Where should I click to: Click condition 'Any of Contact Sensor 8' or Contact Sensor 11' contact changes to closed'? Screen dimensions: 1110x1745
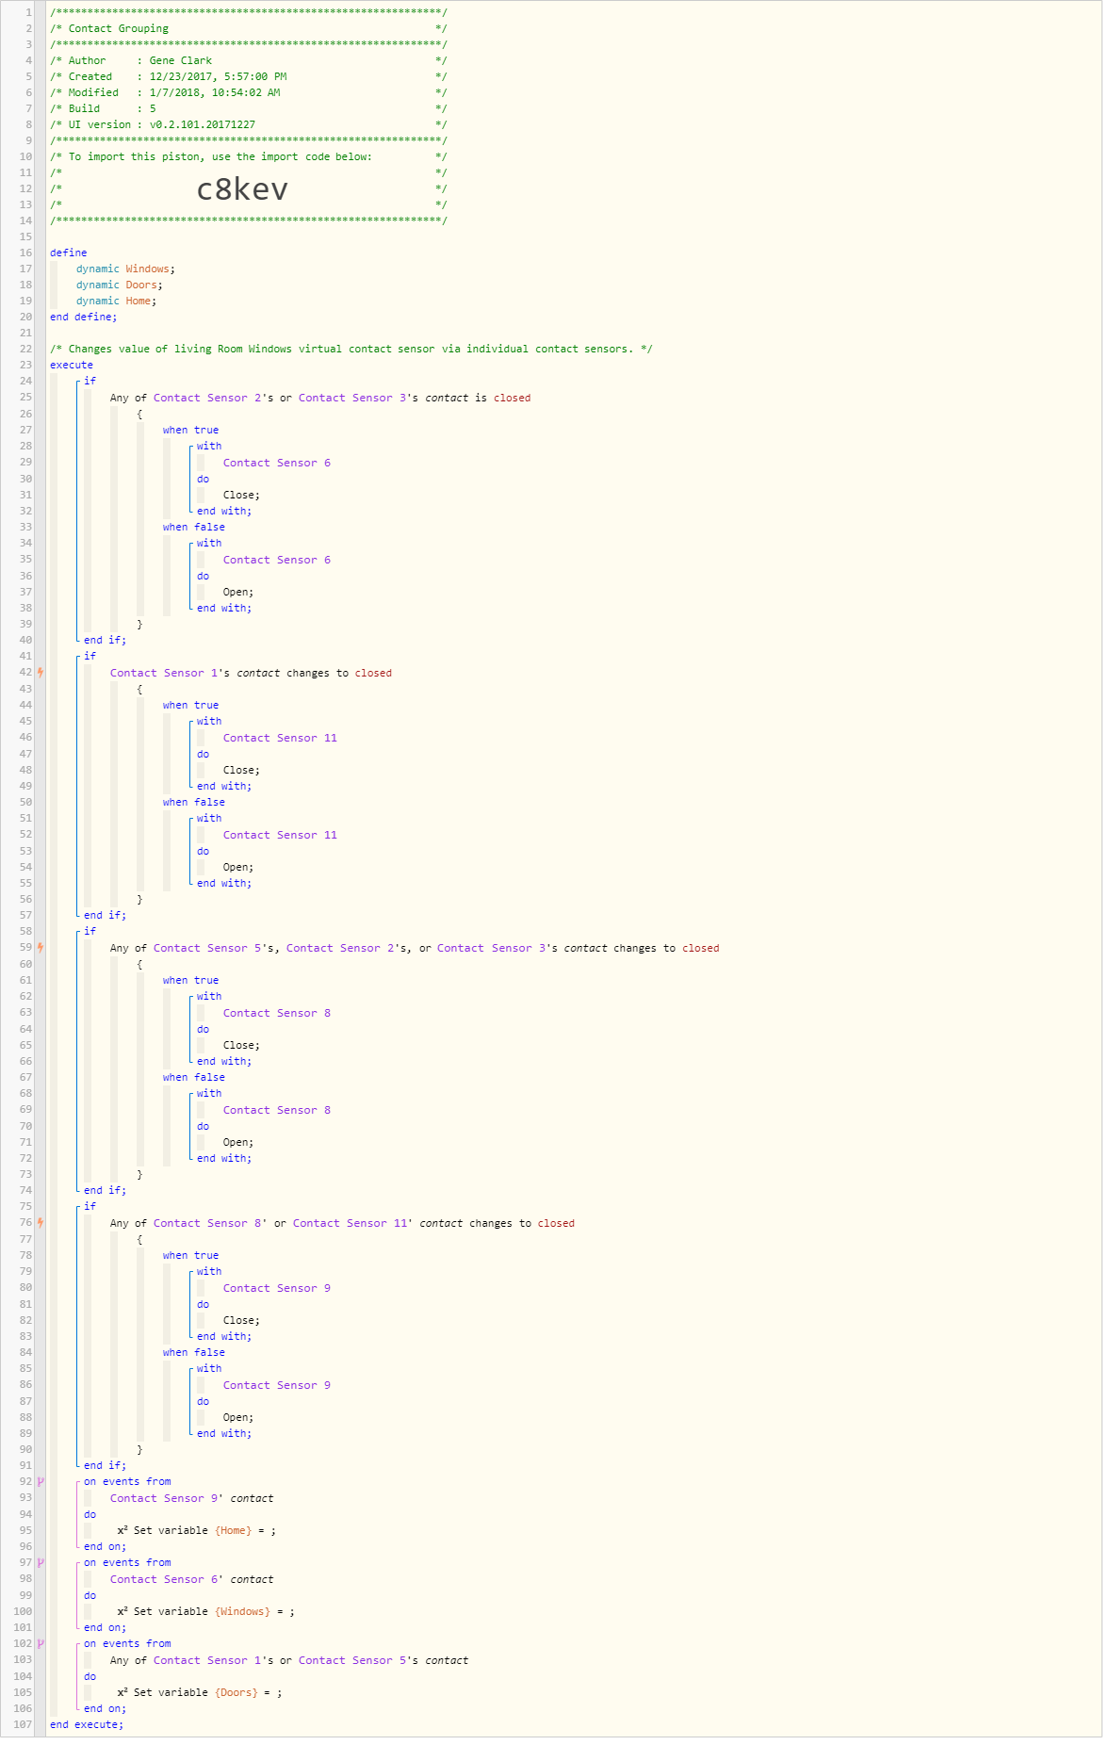coord(342,1223)
